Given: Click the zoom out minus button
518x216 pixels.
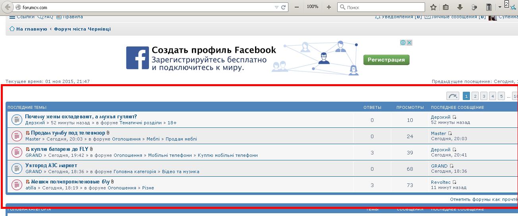Looking at the screenshot, I should coord(297,7).
